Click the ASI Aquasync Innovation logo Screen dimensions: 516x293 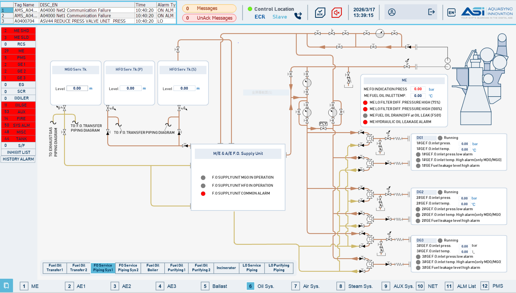click(487, 12)
